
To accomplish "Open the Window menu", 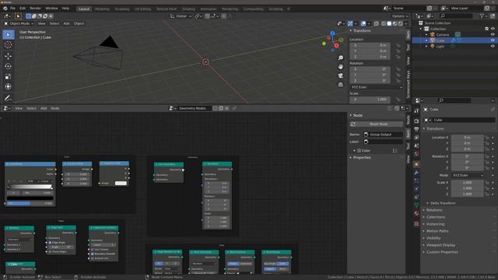I will [51, 9].
